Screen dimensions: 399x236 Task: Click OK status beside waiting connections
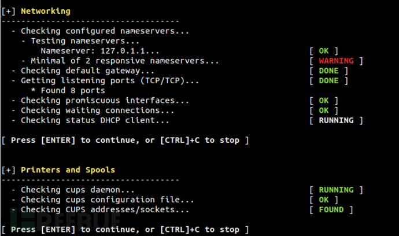[x=324, y=110]
